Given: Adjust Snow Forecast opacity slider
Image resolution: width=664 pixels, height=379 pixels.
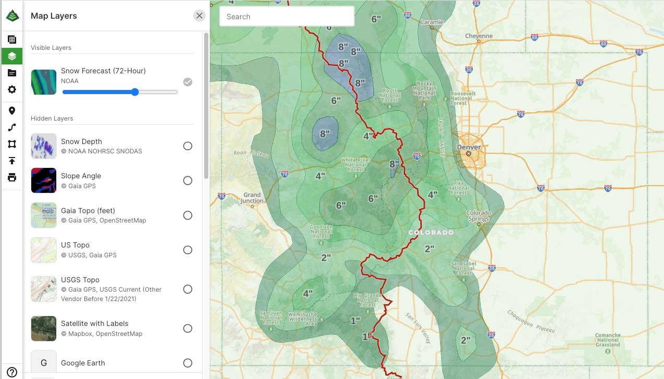Looking at the screenshot, I should tap(120, 92).
